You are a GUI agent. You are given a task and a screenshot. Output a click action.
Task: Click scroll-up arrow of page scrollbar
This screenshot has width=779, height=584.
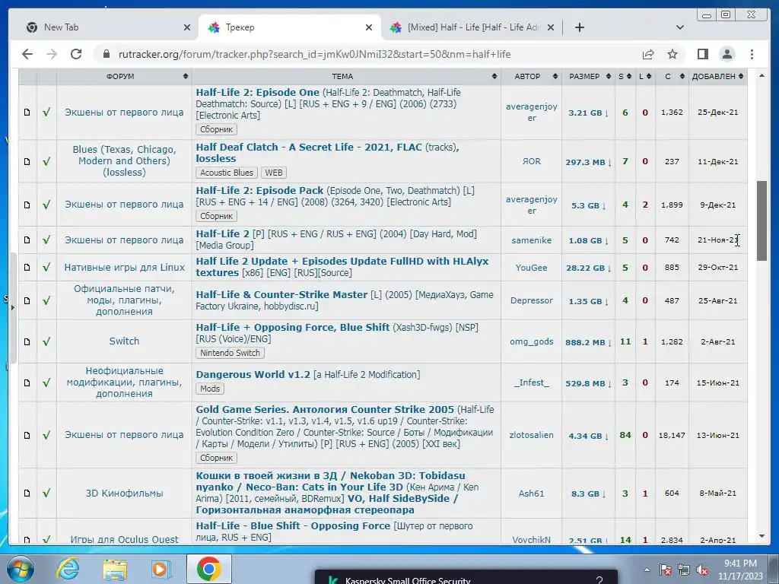(x=762, y=75)
